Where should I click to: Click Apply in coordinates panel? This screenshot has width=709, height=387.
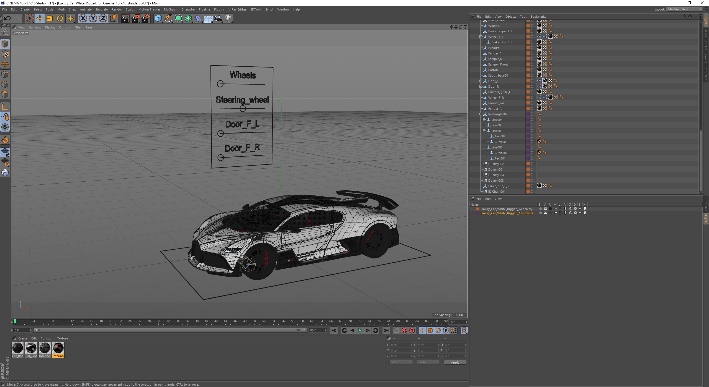[x=455, y=362]
